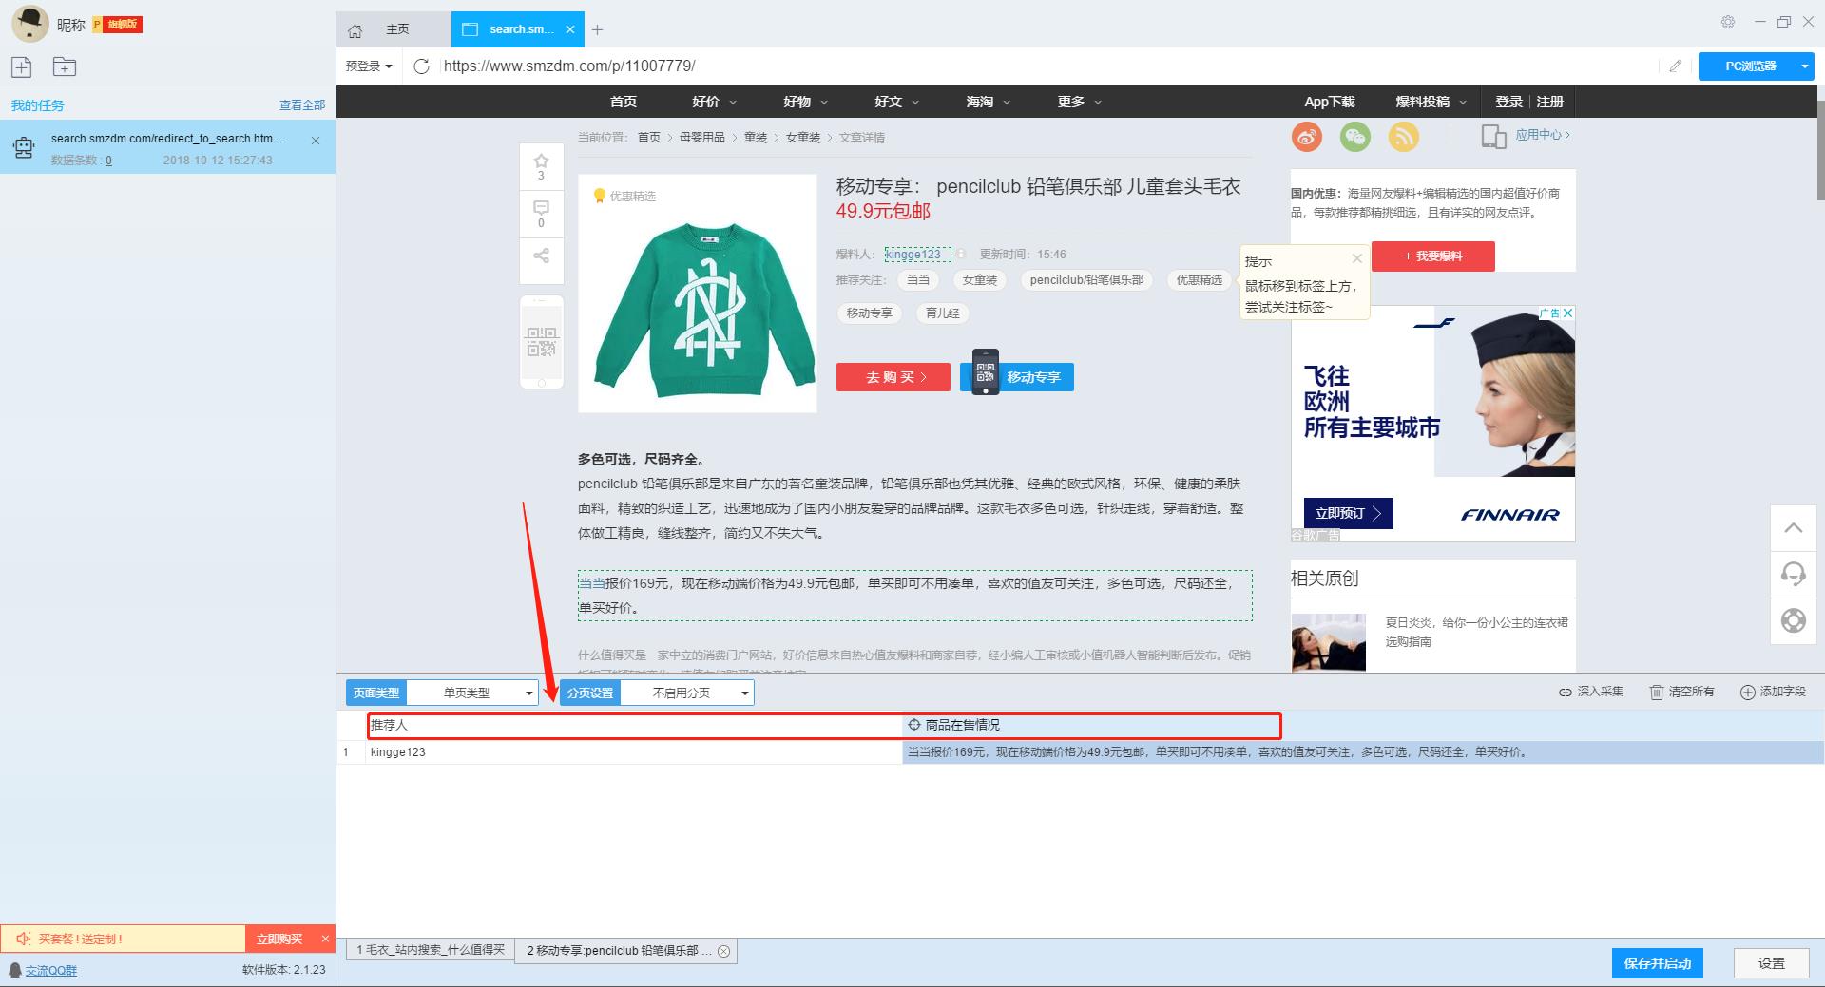The width and height of the screenshot is (1825, 987).
Task: Click the new task plus icon
Action: point(22,66)
